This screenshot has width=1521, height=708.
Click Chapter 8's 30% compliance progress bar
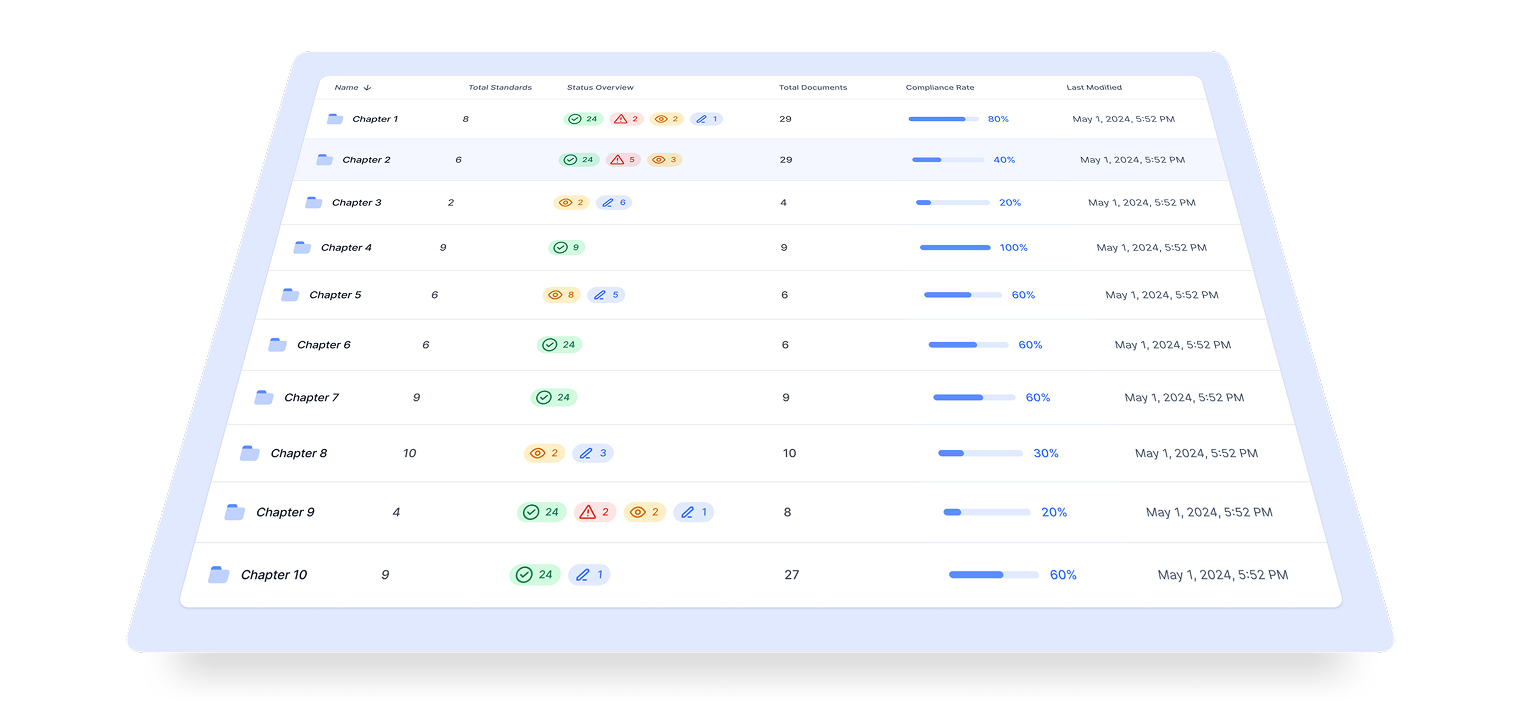click(x=980, y=453)
